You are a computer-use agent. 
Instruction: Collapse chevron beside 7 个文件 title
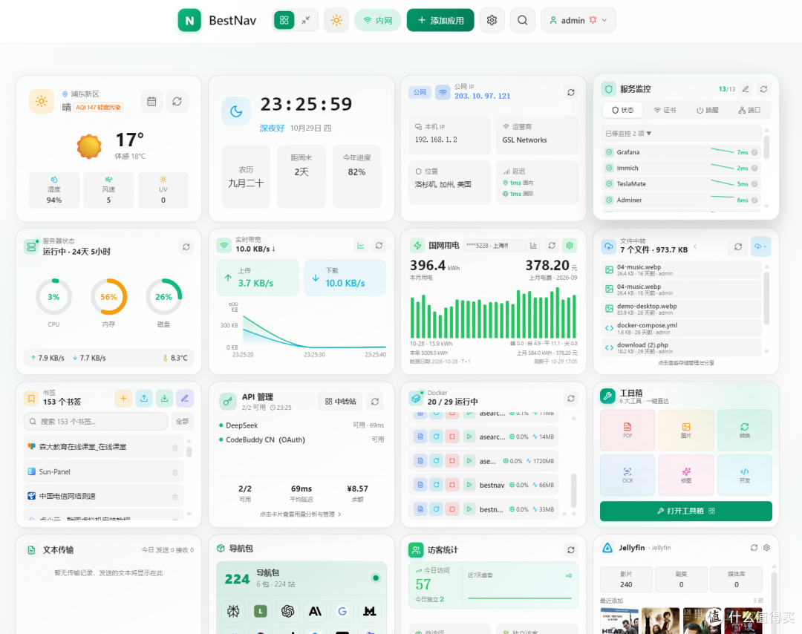(x=695, y=246)
